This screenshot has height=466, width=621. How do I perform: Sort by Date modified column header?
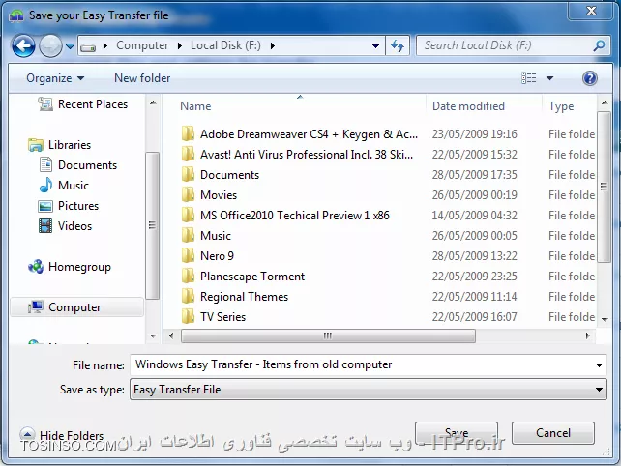coord(468,106)
